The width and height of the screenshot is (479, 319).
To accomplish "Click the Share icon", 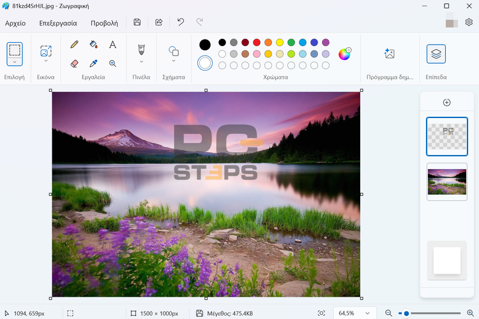I will (159, 22).
